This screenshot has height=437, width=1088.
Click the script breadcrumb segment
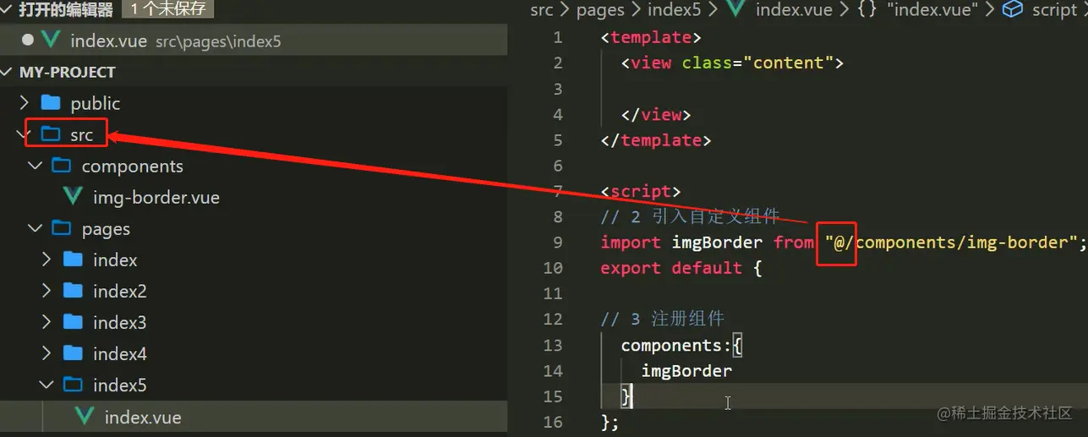click(x=1054, y=10)
